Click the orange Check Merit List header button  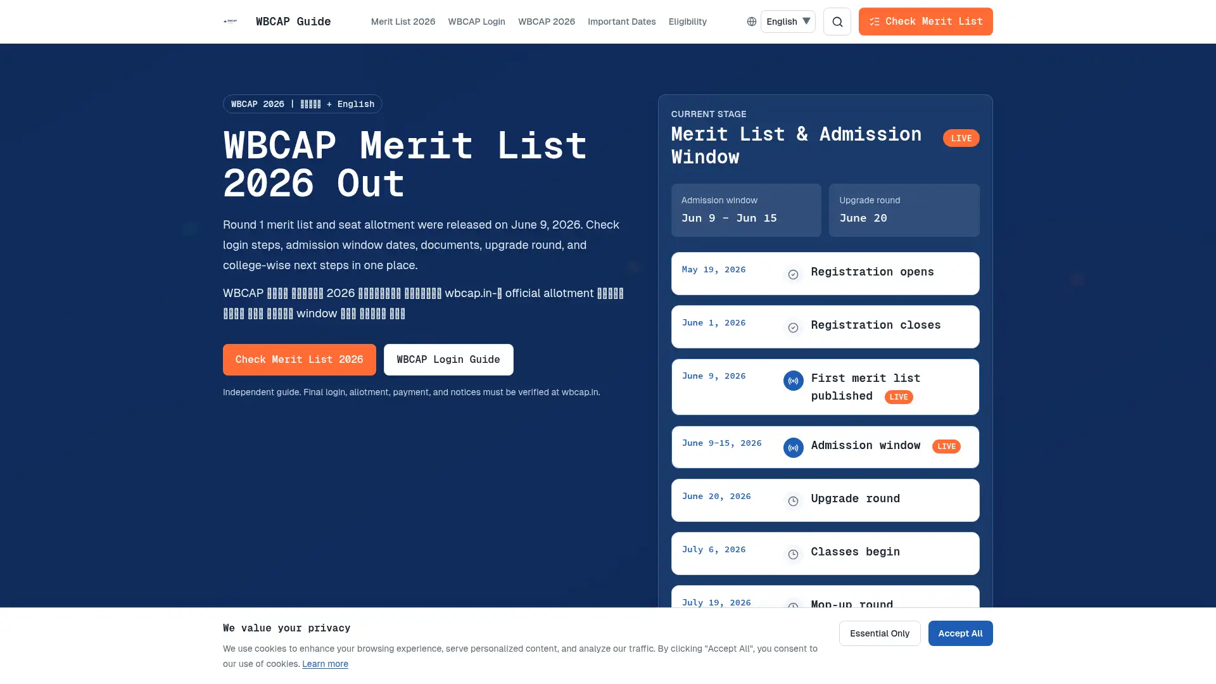click(x=925, y=22)
